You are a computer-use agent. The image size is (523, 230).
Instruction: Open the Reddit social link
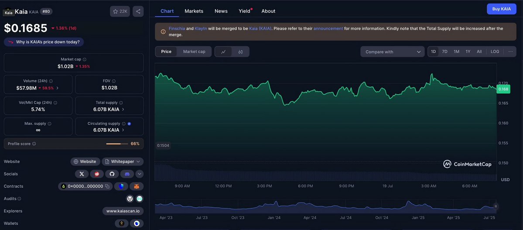97,174
